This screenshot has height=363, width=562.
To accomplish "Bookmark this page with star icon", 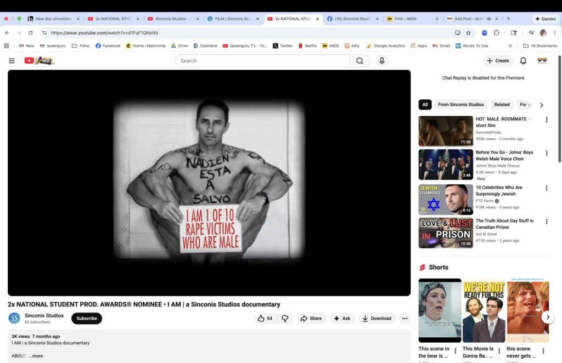I will (x=468, y=33).
